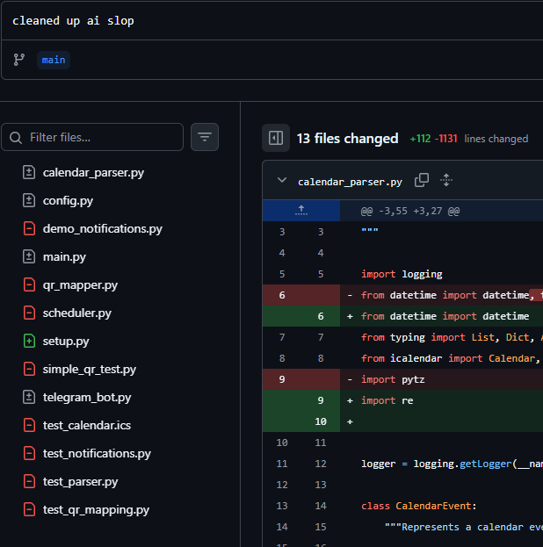543x547 pixels.
Task: Click modified icon next to calendar_parser.py
Action: click(29, 172)
